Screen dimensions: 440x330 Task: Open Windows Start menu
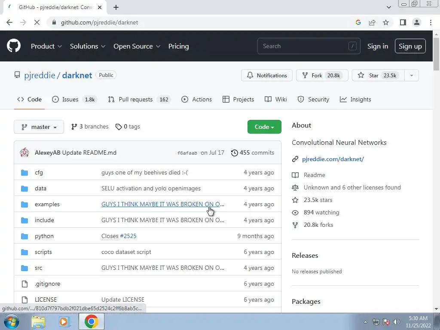[x=12, y=321]
